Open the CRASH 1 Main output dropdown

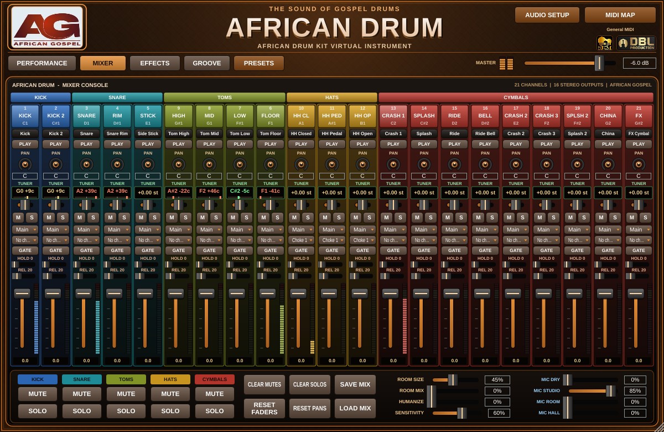(x=393, y=229)
